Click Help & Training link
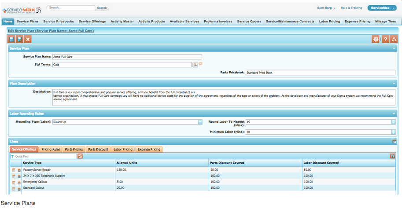 click(351, 8)
